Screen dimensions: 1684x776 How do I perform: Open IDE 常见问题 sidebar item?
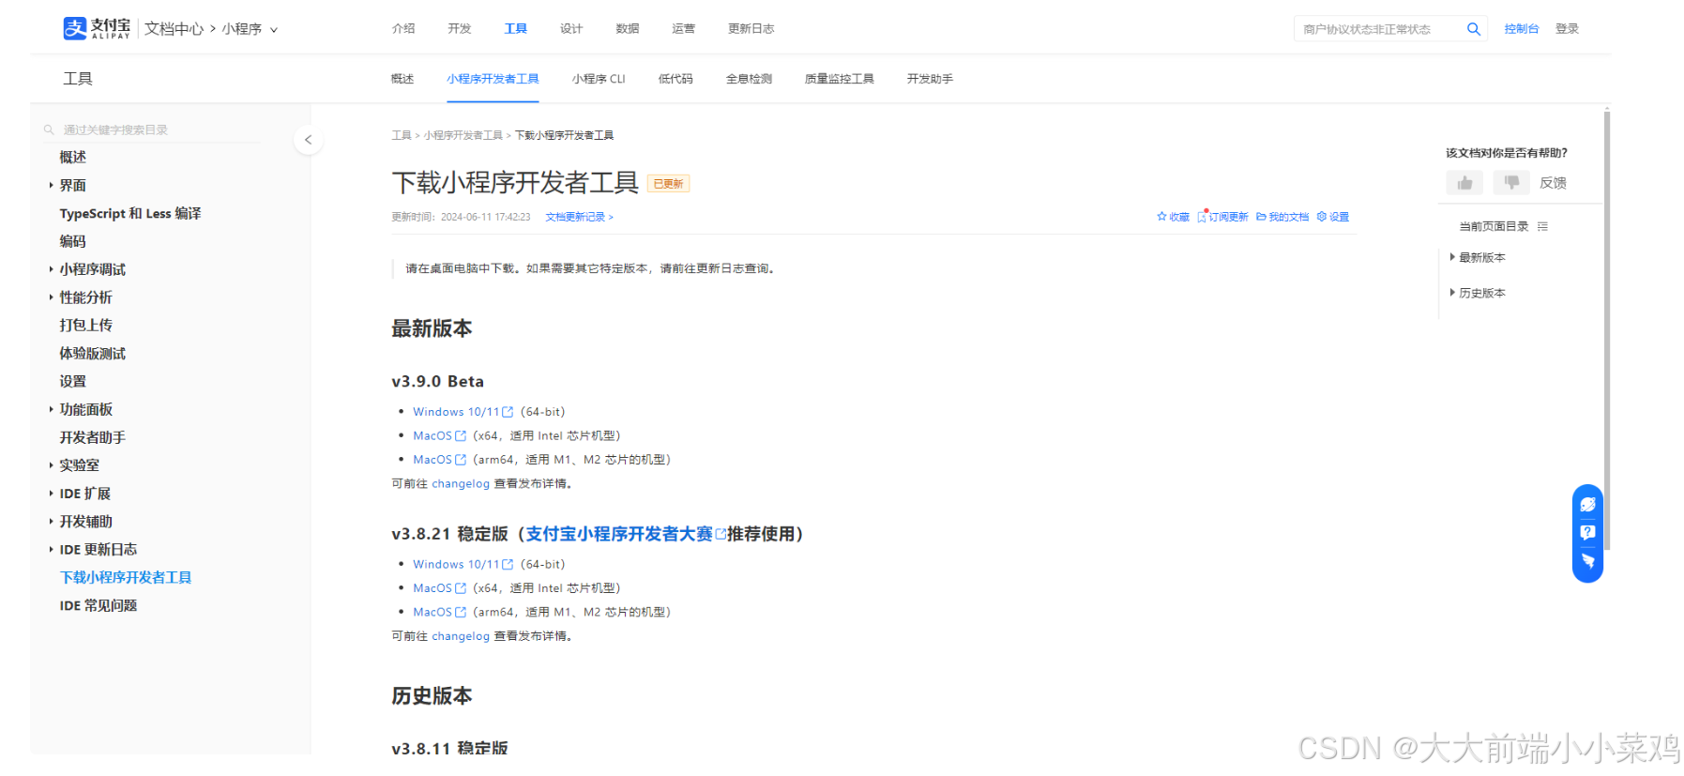tap(99, 606)
